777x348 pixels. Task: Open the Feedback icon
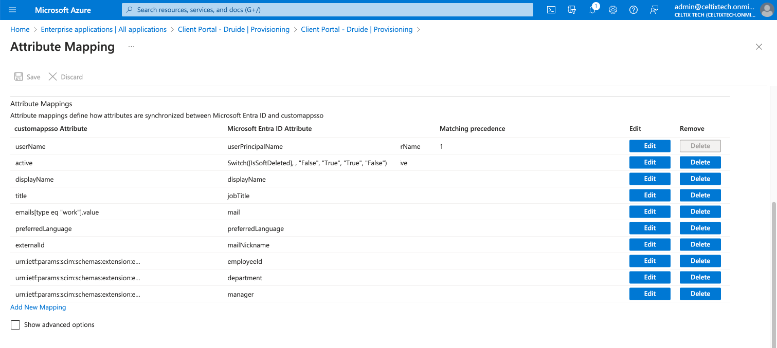[654, 10]
